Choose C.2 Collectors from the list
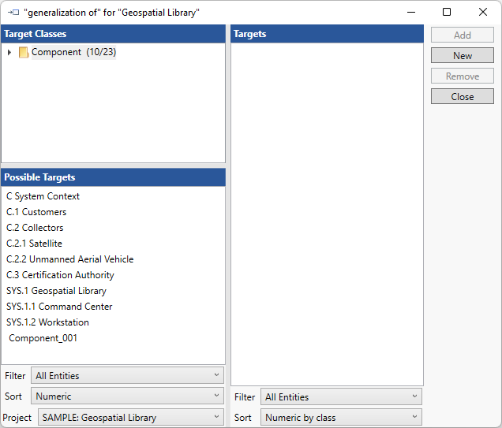The image size is (502, 428). (35, 228)
